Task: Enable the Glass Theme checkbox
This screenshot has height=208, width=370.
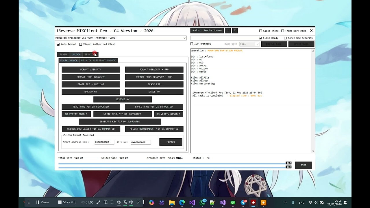Action: click(260, 31)
